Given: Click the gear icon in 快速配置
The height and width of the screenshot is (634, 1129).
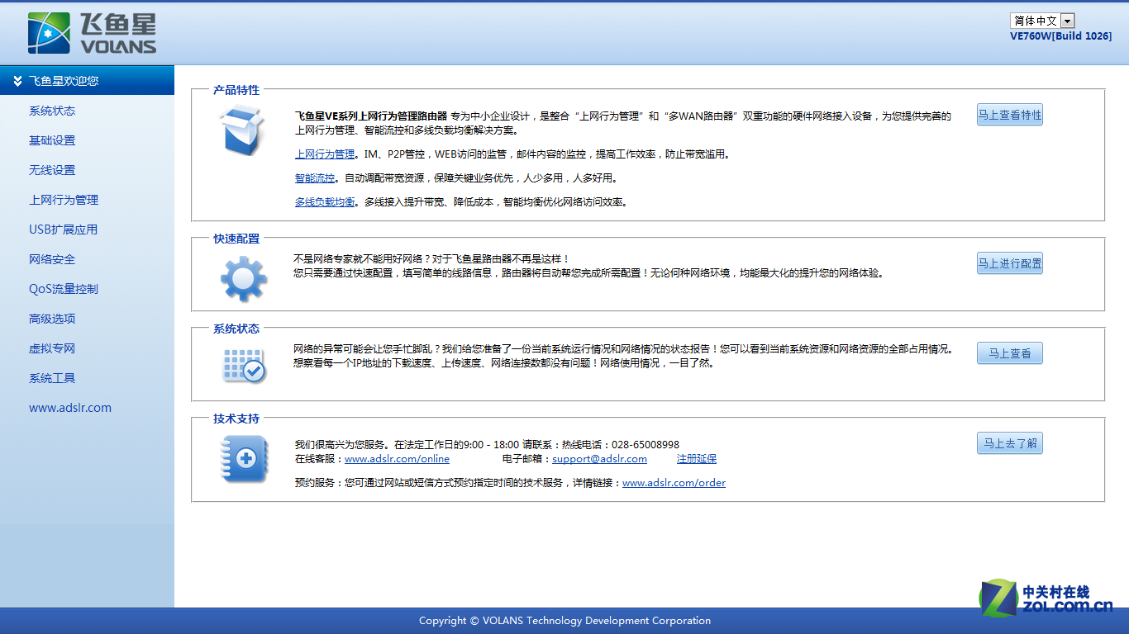Looking at the screenshot, I should tap(244, 279).
